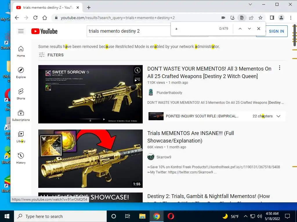
Task: Visit Plunderthabooty channel name link
Action: [169, 93]
